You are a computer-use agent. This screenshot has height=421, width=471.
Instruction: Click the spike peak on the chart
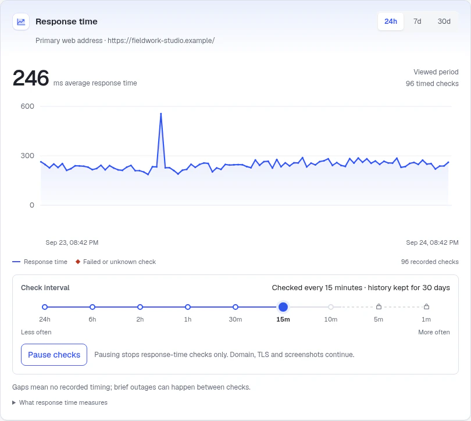161,113
